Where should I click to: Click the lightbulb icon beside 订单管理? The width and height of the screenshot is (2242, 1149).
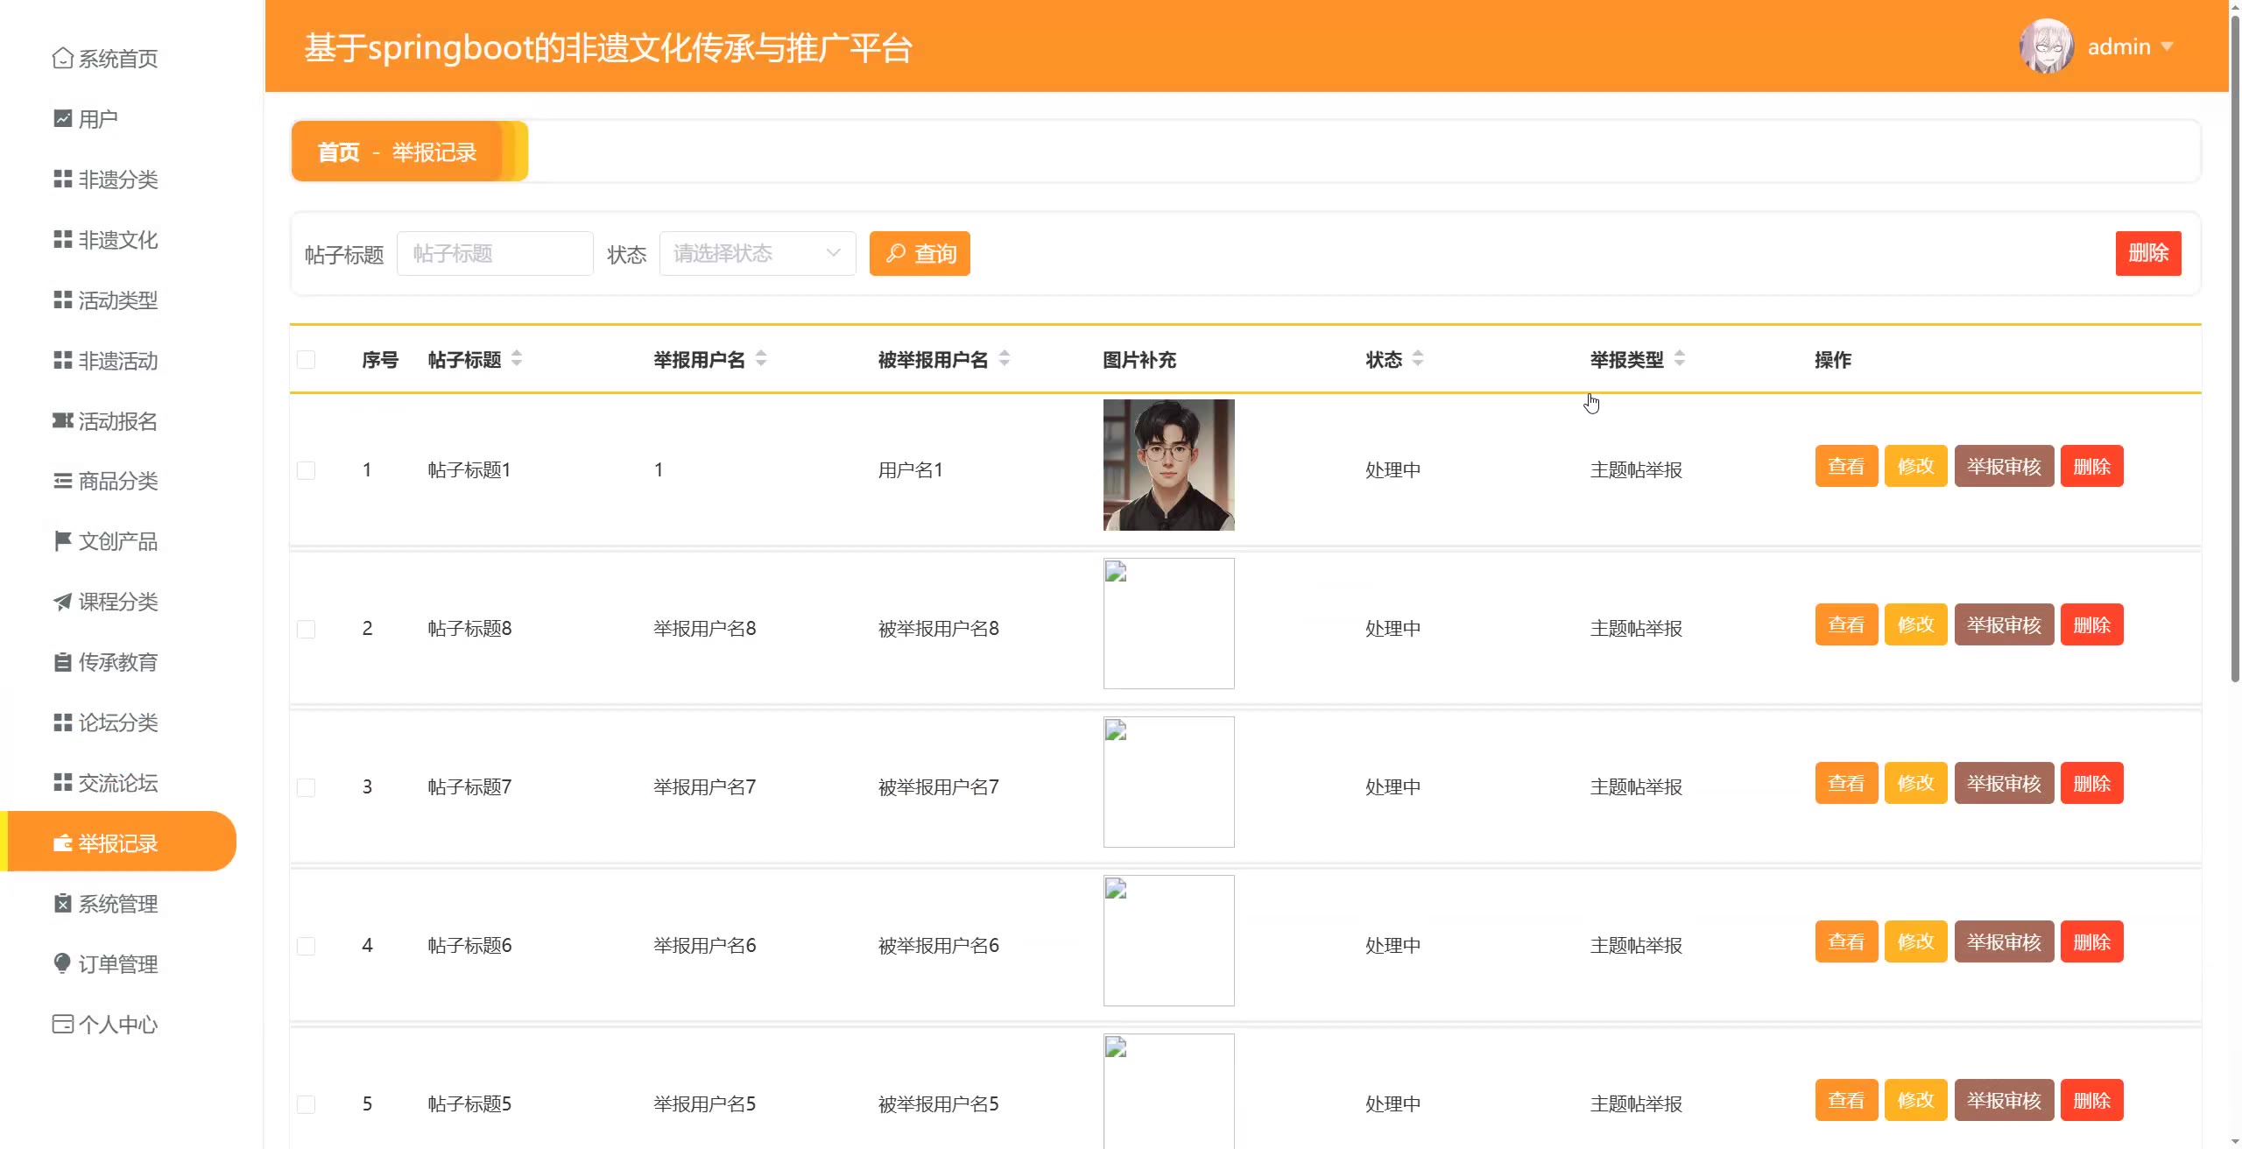tap(62, 963)
